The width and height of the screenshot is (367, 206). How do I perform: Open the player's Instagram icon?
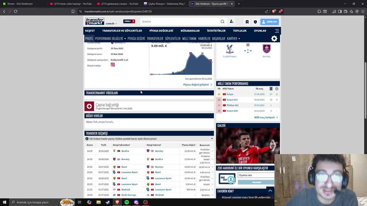click(113, 65)
